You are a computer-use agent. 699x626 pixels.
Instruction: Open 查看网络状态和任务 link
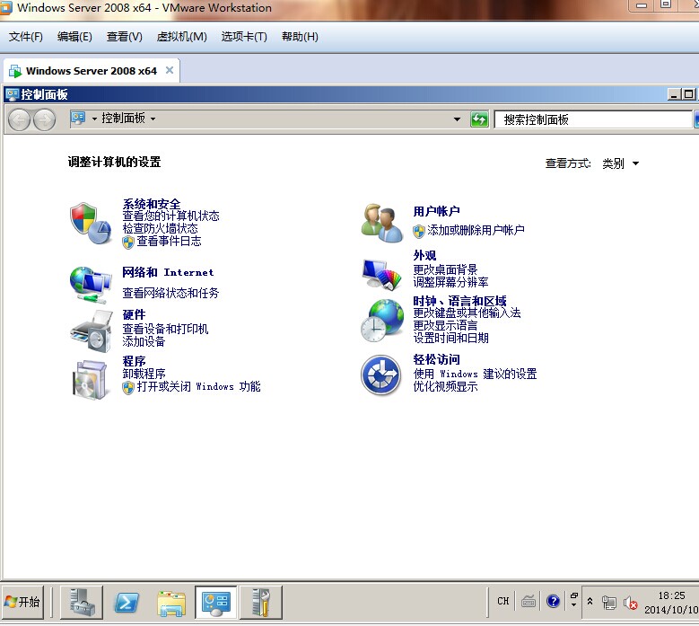click(x=170, y=293)
